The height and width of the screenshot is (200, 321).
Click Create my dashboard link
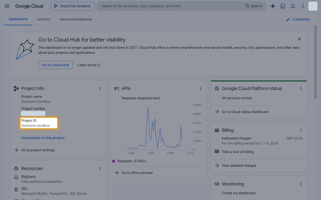pos(238,193)
